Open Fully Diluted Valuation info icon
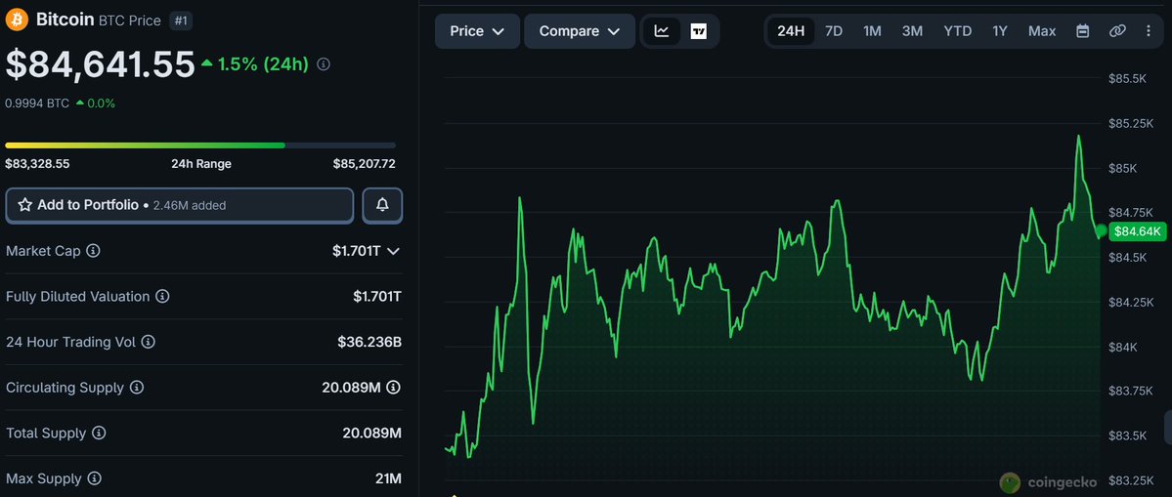This screenshot has width=1172, height=497. pos(162,297)
